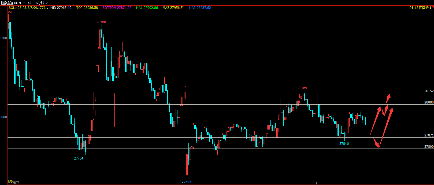This screenshot has height=185, width=434.
Task: Click the 28169 high price label
Action: [x=302, y=88]
